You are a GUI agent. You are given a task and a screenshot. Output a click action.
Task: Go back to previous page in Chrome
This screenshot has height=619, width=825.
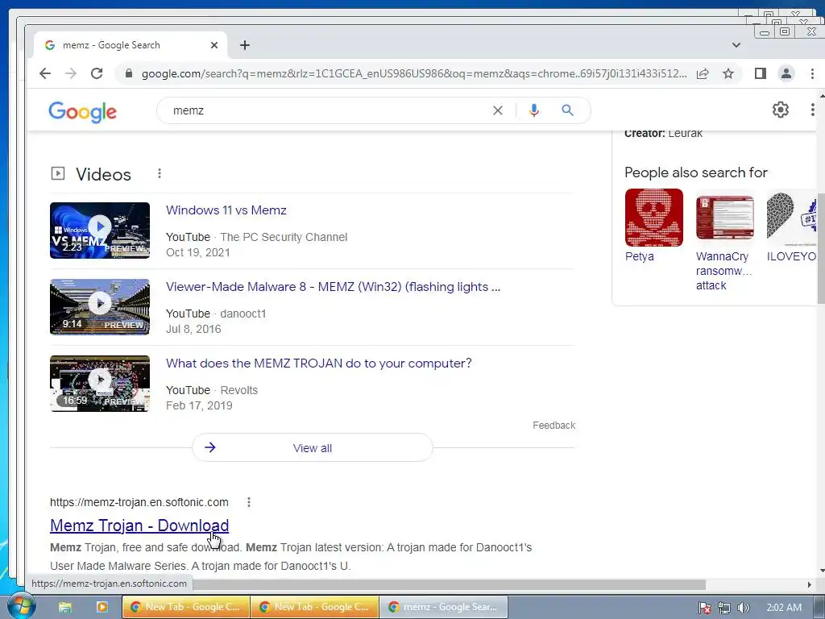click(45, 73)
